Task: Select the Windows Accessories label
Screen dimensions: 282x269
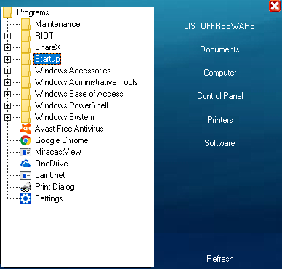Action: [73, 71]
